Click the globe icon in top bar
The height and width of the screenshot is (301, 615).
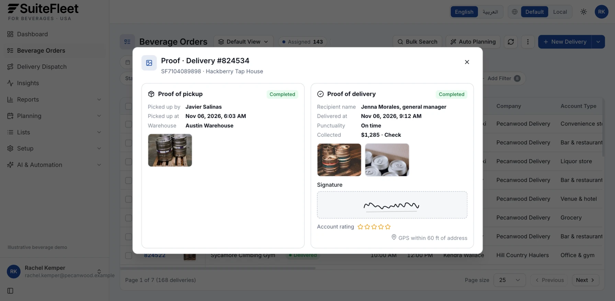514,12
